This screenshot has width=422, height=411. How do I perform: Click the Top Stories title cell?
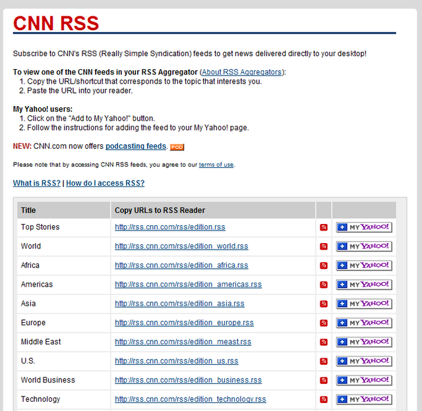pos(63,227)
